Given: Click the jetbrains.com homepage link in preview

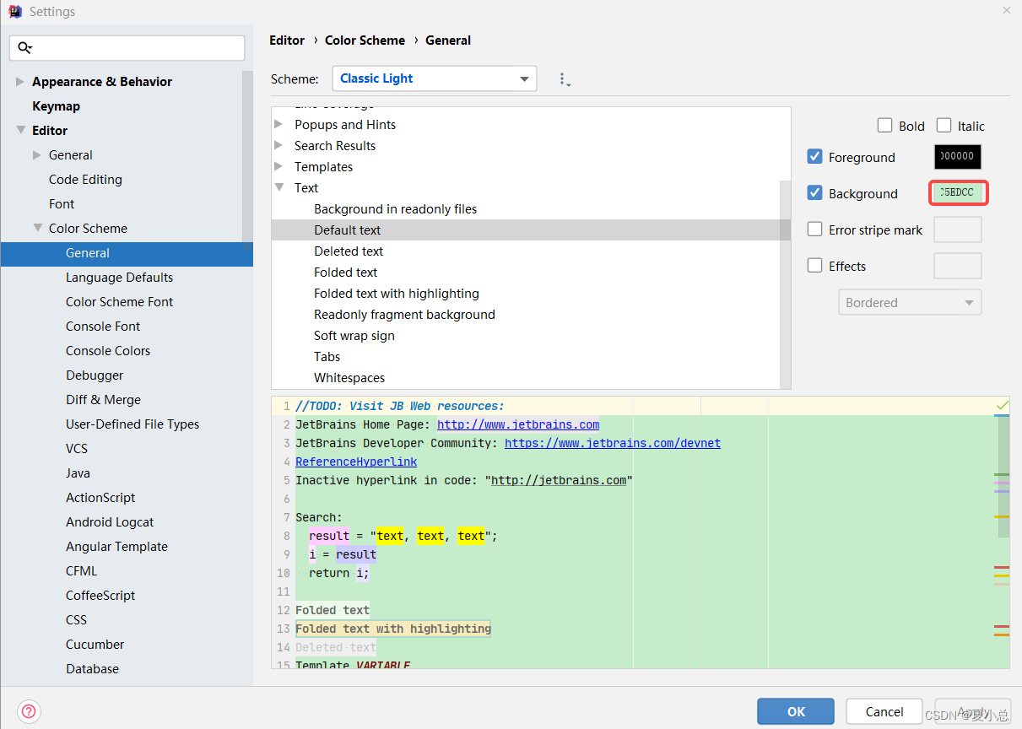Looking at the screenshot, I should point(518,424).
